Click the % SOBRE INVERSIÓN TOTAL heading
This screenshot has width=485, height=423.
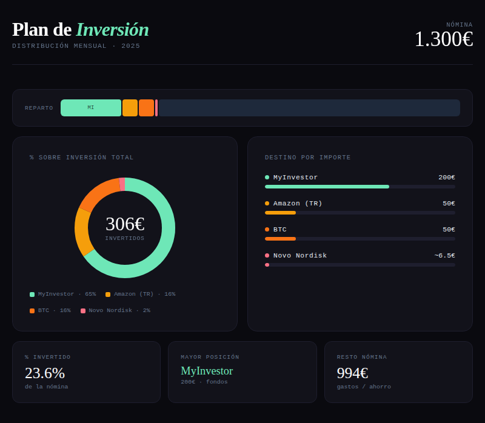(x=82, y=158)
